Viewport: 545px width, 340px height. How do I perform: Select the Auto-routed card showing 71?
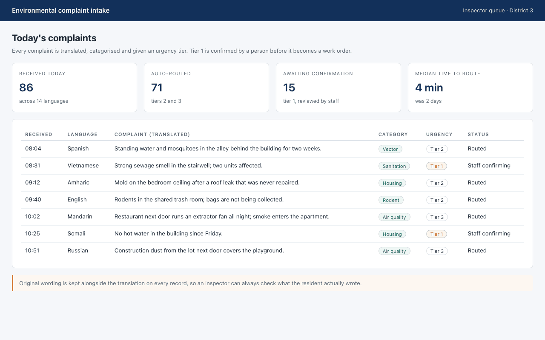click(207, 88)
